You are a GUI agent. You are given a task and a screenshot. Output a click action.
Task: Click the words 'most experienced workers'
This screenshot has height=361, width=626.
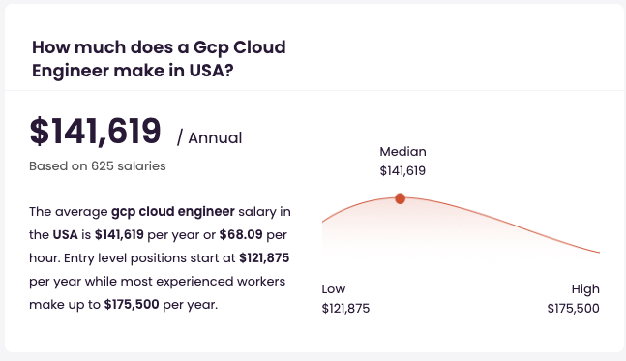tap(203, 281)
